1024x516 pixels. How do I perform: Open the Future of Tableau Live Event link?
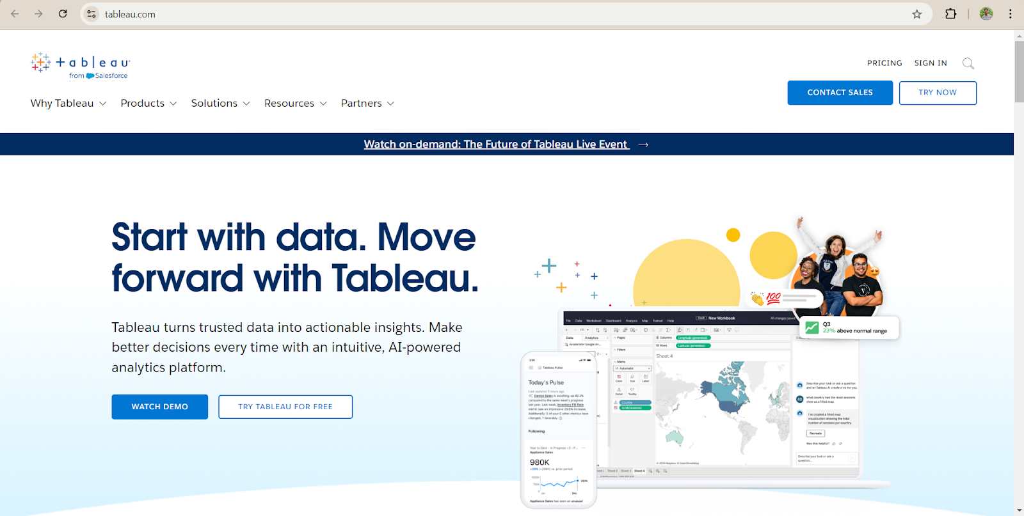[497, 145]
